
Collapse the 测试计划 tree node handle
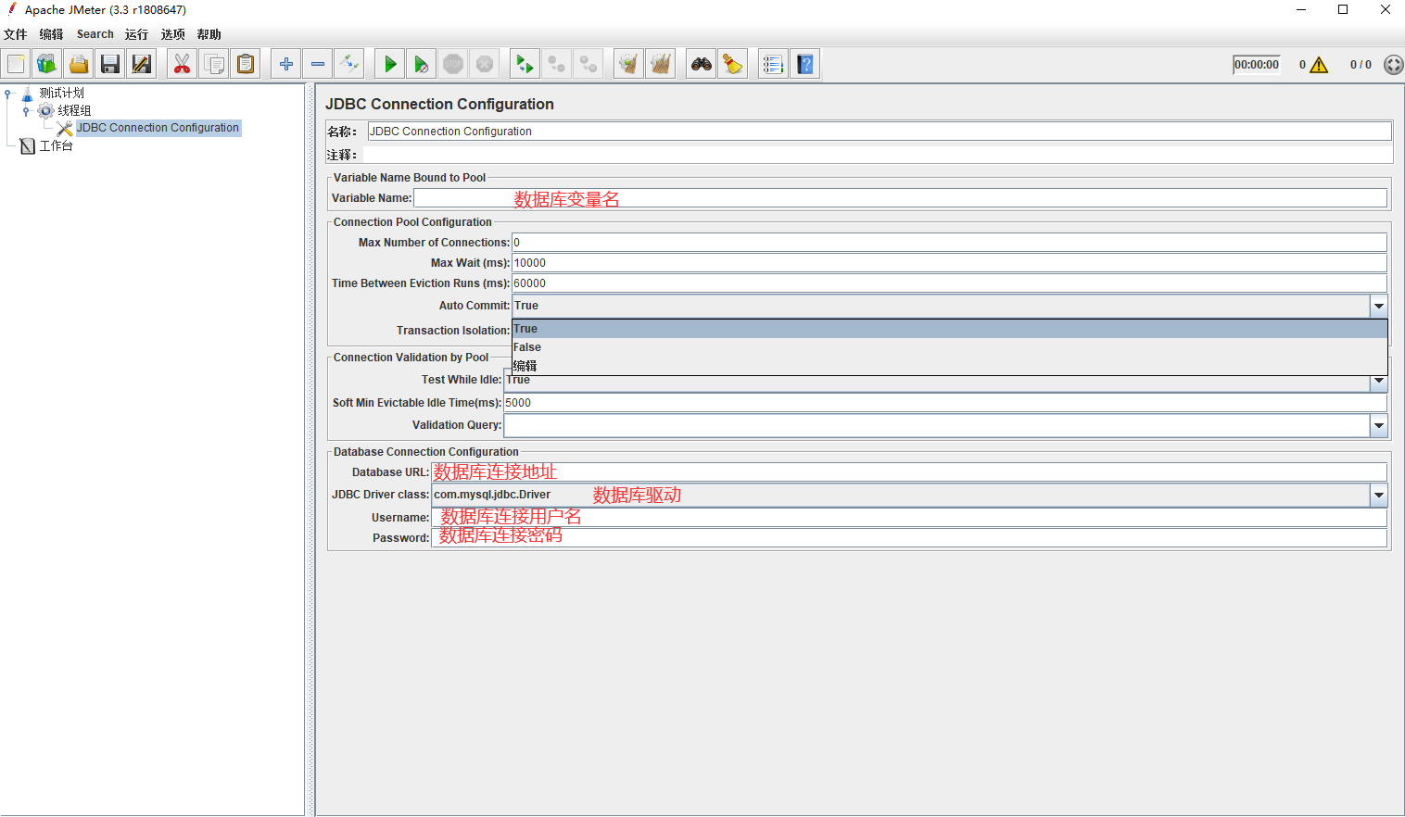click(8, 94)
